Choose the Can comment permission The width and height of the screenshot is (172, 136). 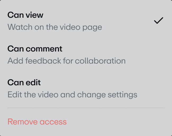tap(35, 49)
